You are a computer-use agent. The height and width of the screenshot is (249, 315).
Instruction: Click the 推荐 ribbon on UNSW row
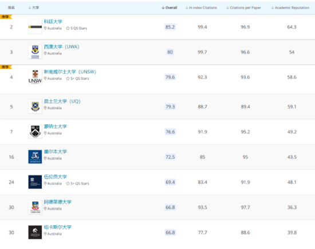tap(6, 67)
